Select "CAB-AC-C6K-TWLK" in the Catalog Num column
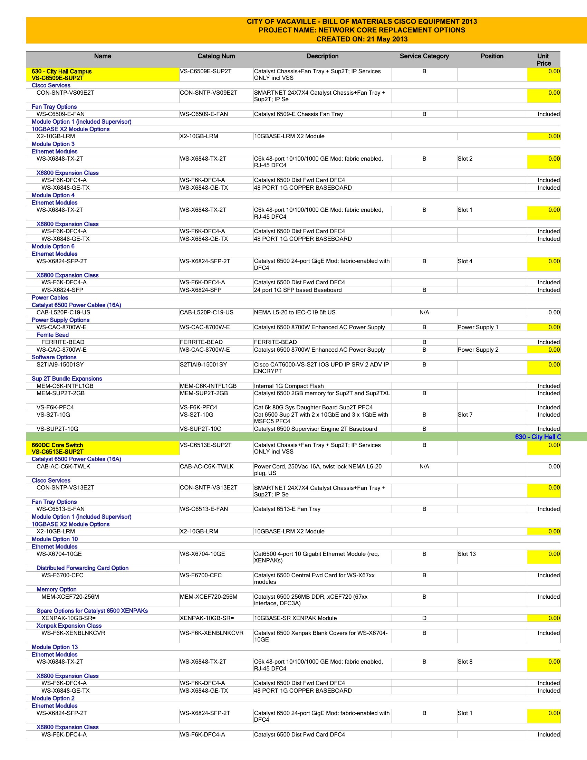Image resolution: width=587 pixels, height=760 pixels. coord(206,466)
